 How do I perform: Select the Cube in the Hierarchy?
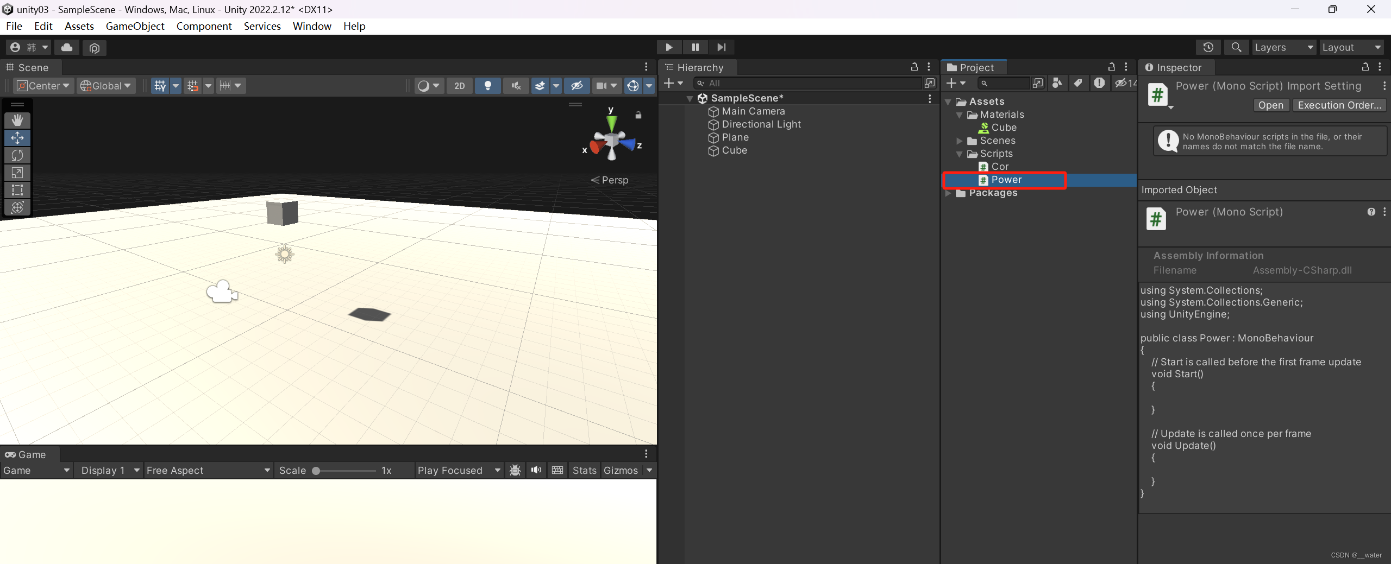pyautogui.click(x=734, y=150)
